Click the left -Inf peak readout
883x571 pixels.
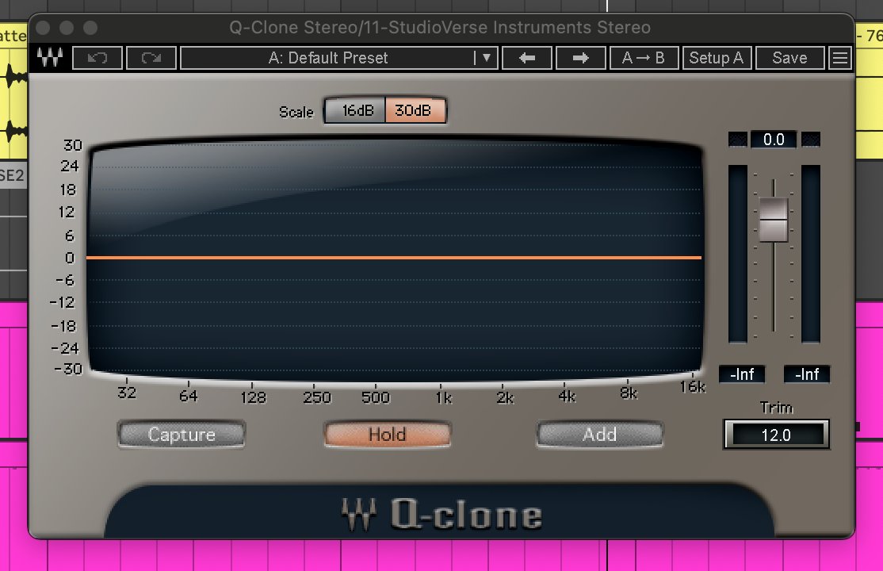pyautogui.click(x=742, y=374)
